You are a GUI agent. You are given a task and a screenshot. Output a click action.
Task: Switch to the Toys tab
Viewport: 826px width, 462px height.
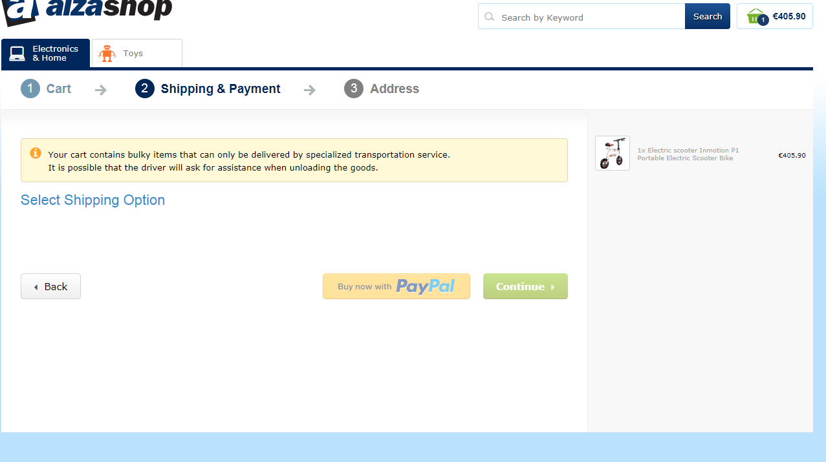pyautogui.click(x=137, y=53)
